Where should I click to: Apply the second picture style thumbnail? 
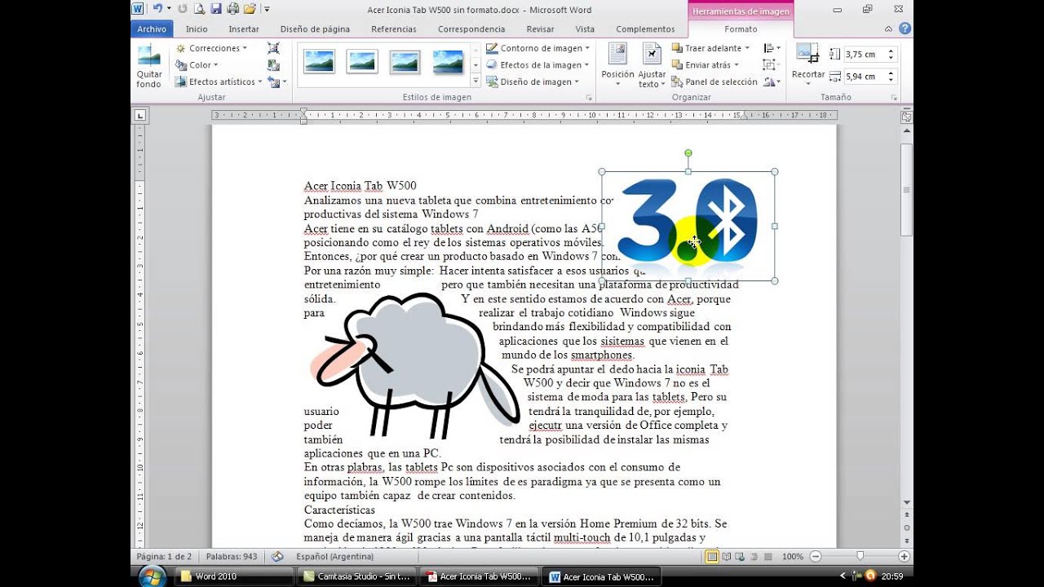(x=361, y=62)
